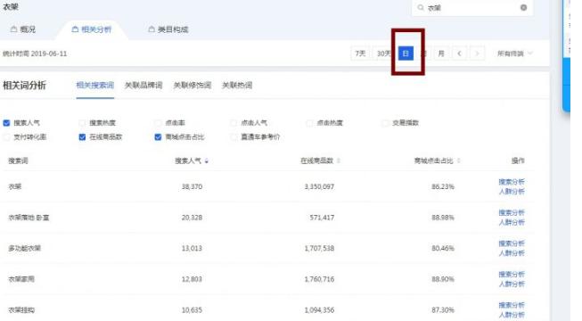The height and width of the screenshot is (321, 582).
Task: Click the sort arrow beside 商城点击占比 column header
Action: 459,160
